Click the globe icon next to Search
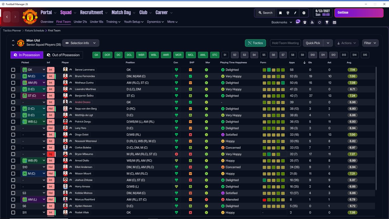This screenshot has height=219, width=389. coord(287,13)
